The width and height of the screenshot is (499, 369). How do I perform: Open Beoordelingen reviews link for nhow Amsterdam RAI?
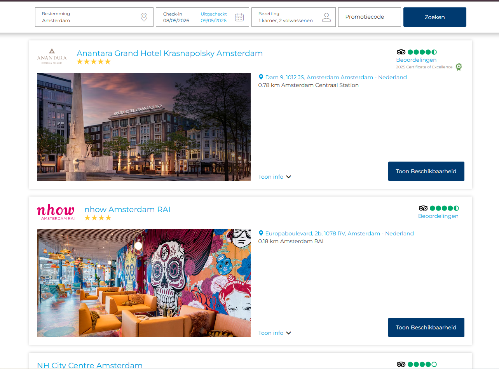[438, 216]
